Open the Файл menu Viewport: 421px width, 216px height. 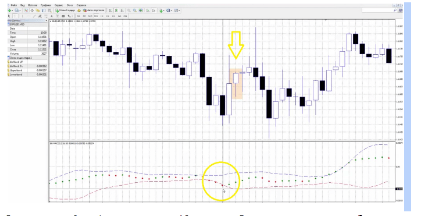click(14, 5)
